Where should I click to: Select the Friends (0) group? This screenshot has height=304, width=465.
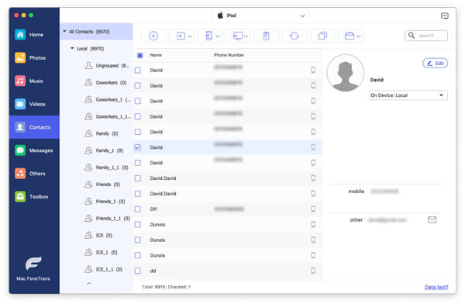pyautogui.click(x=102, y=185)
